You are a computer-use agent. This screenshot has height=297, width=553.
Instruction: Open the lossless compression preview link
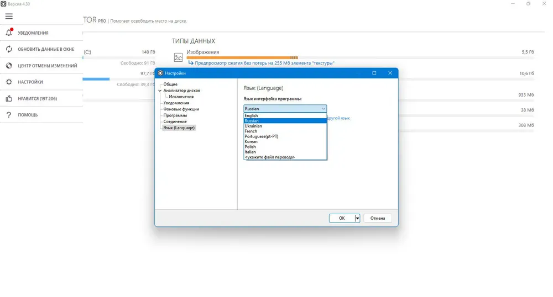[264, 63]
